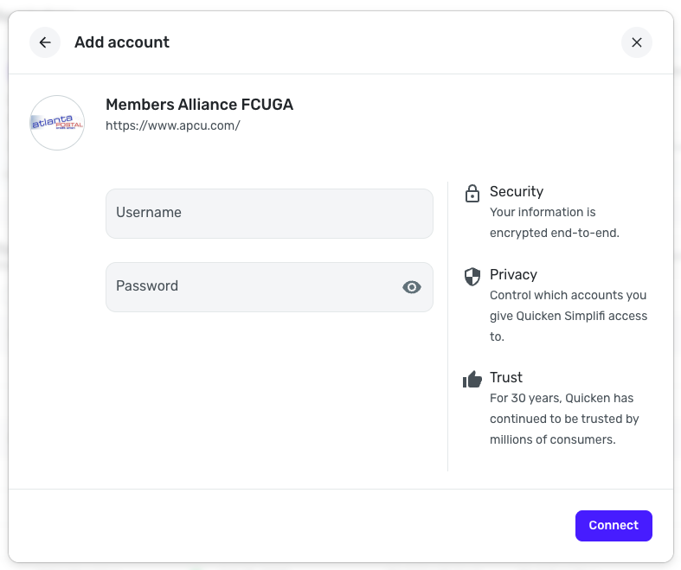Click the Privacy shield icon
Screen dimensions: 681x570
pos(472,276)
